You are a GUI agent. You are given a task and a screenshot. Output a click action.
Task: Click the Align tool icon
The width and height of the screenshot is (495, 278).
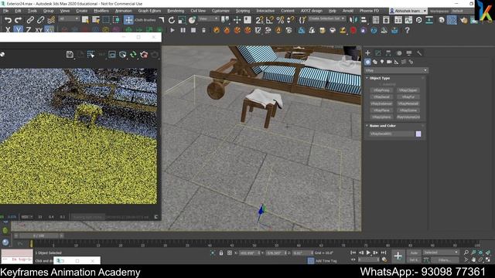pyautogui.click(x=364, y=20)
